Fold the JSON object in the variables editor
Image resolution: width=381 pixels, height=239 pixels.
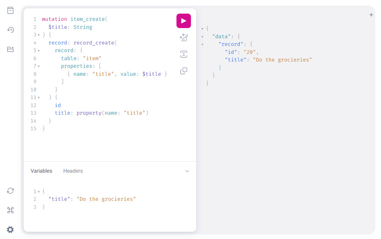pos(38,191)
